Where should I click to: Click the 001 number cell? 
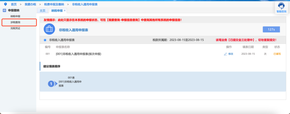point(48,54)
